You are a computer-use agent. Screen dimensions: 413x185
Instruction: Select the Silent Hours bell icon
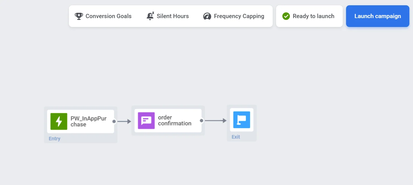coord(150,16)
